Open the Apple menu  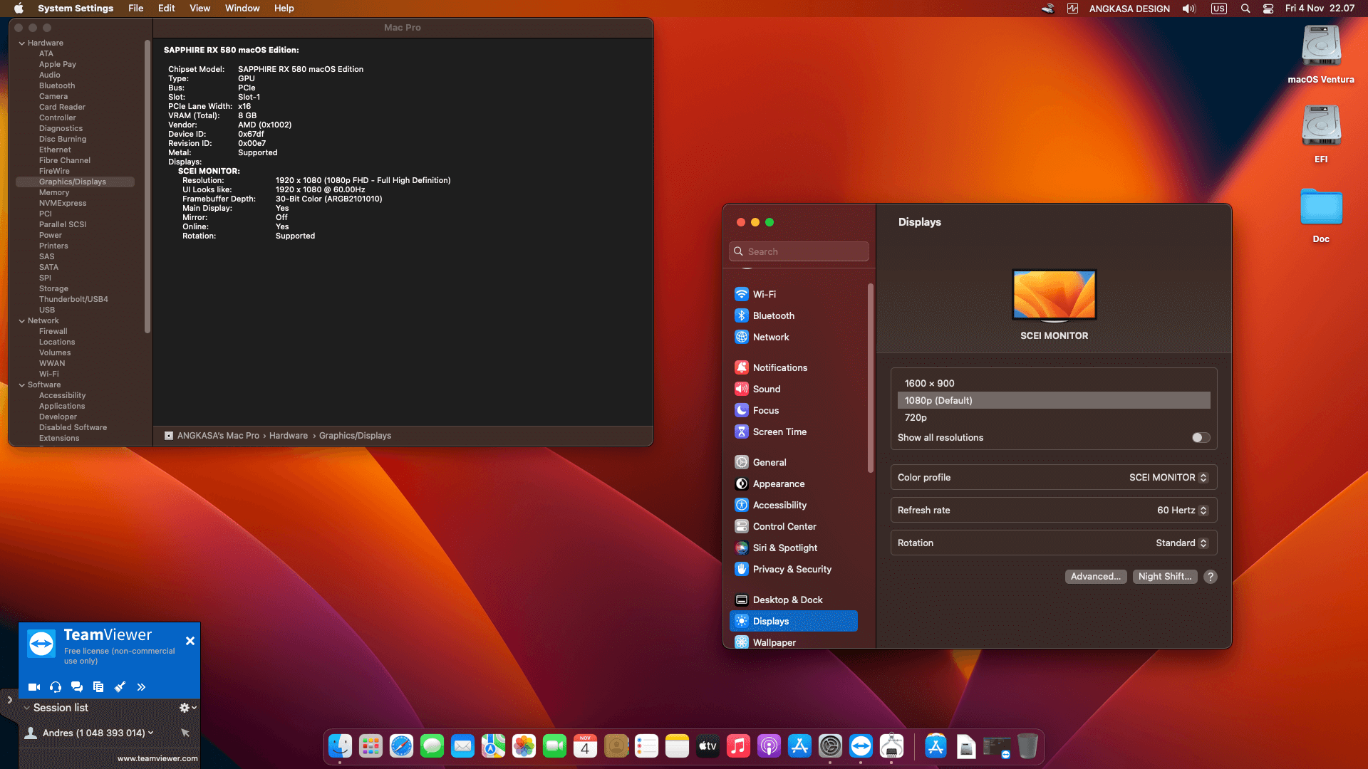pyautogui.click(x=19, y=9)
